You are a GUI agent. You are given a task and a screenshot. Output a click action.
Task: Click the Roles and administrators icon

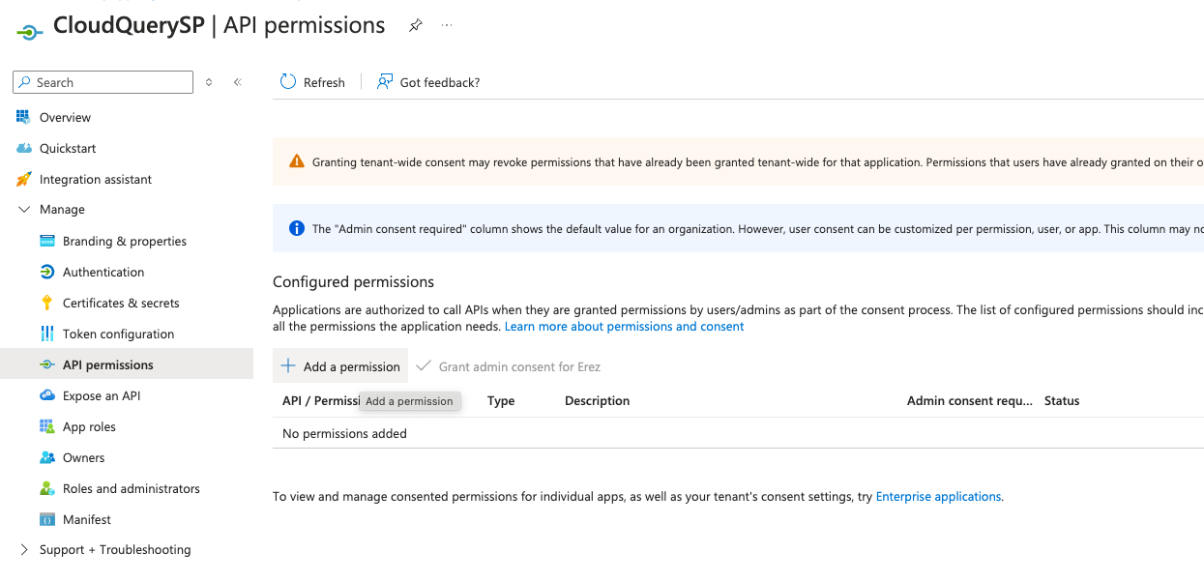pyautogui.click(x=46, y=488)
